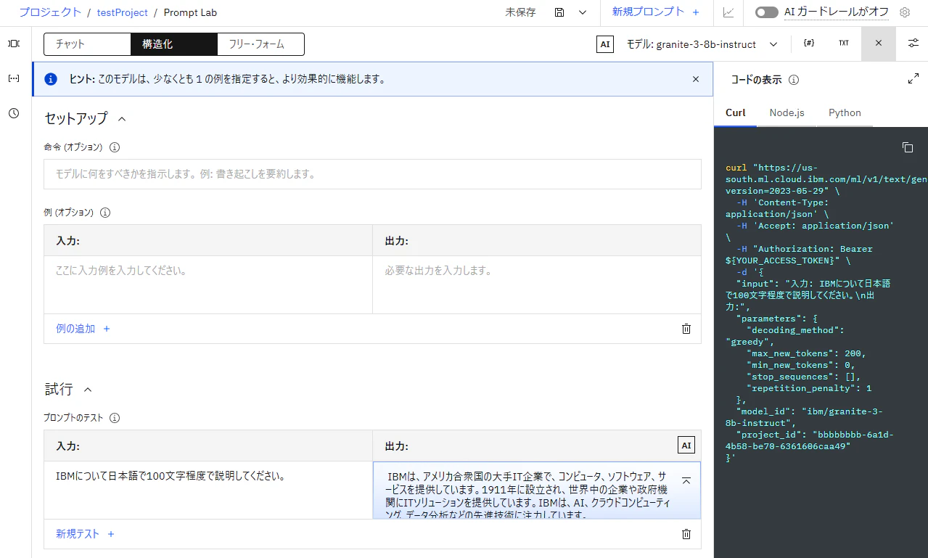Image resolution: width=928 pixels, height=558 pixels.
Task: Click info icon next to 命令 (オプション)
Action: pyautogui.click(x=115, y=147)
